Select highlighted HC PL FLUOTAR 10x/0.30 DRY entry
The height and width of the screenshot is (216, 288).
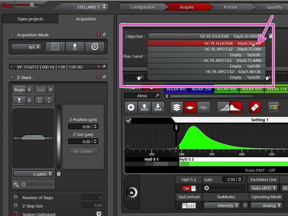pyautogui.click(x=206, y=43)
